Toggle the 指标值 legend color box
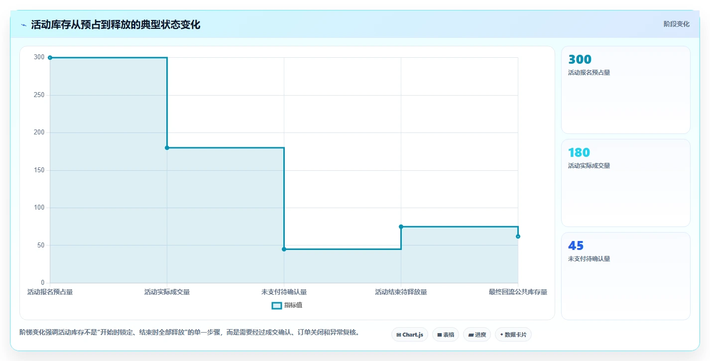710x361 pixels. point(277,305)
